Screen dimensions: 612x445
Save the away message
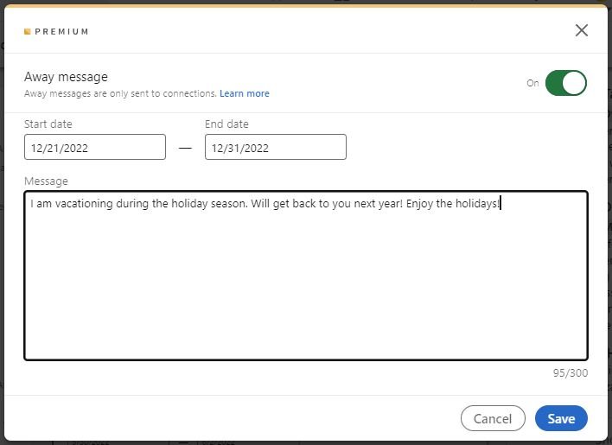[561, 418]
